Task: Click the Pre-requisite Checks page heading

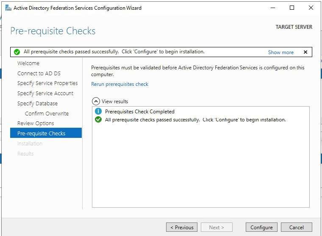Action: [53, 31]
